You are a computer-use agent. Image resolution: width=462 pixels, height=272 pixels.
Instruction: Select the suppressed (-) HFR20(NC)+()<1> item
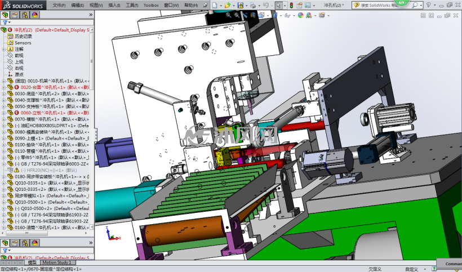48,170
